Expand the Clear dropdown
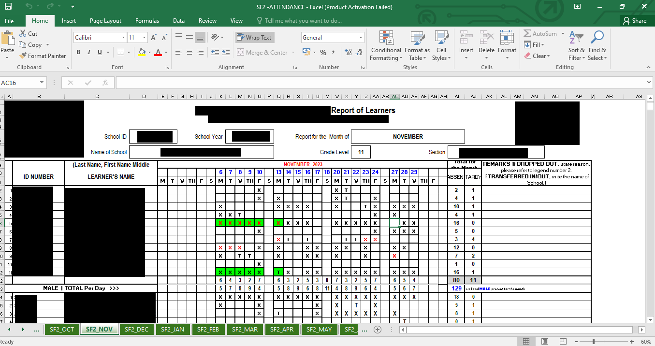Image resolution: width=655 pixels, height=346 pixels. point(548,56)
